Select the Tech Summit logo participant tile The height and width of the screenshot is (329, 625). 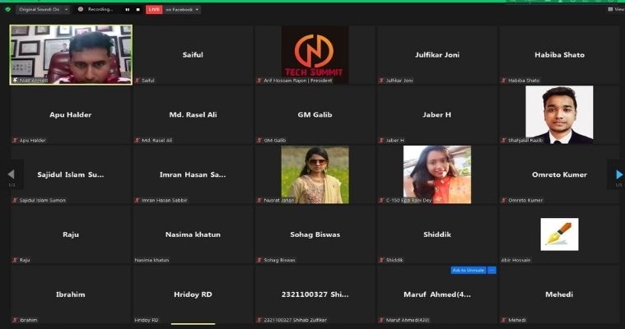click(x=315, y=54)
